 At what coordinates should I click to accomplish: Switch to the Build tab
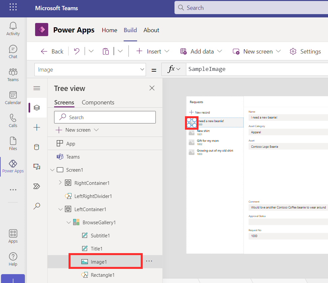pos(130,30)
